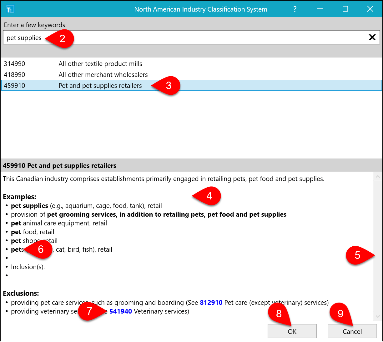Confirm selection with the OK button
This screenshot has height=342, width=383.
[x=292, y=331]
